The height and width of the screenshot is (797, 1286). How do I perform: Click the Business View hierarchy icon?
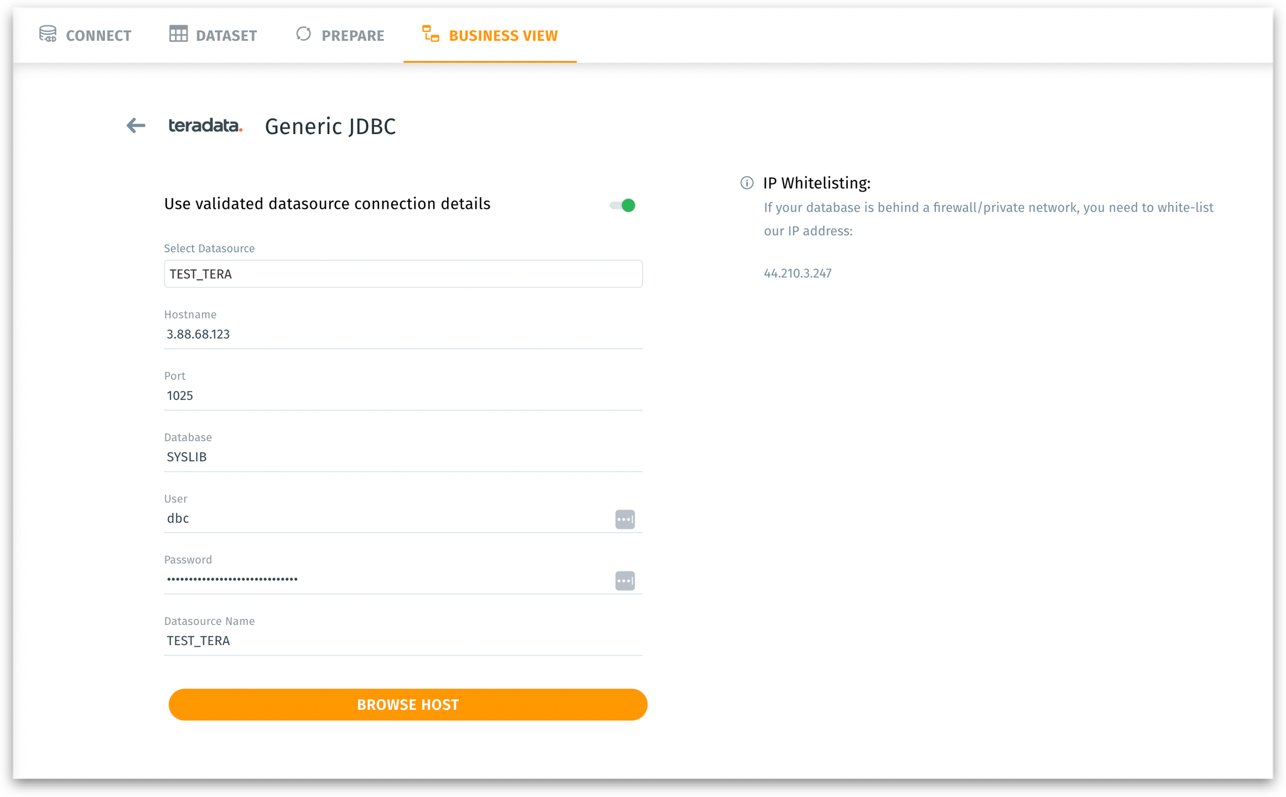tap(430, 34)
